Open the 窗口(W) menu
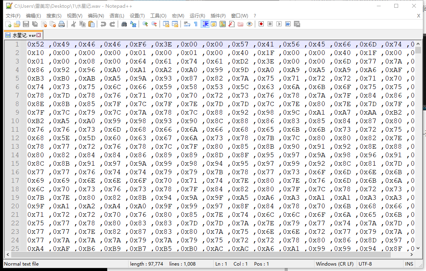 pos(239,16)
